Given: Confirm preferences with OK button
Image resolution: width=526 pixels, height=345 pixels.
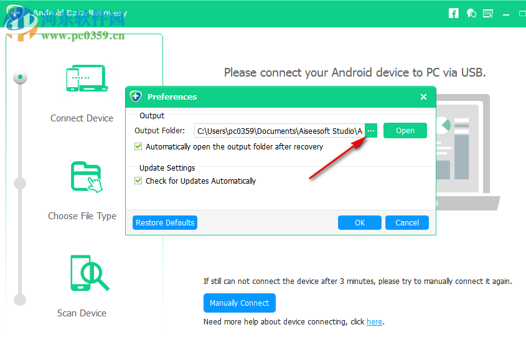Looking at the screenshot, I should pyautogui.click(x=360, y=223).
